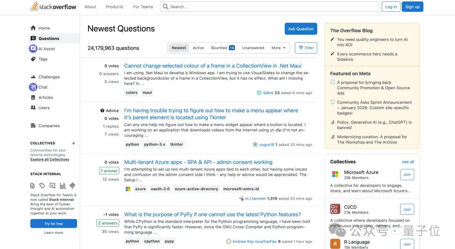This screenshot has width=455, height=249.
Task: Open the Filter options panel
Action: (306, 48)
